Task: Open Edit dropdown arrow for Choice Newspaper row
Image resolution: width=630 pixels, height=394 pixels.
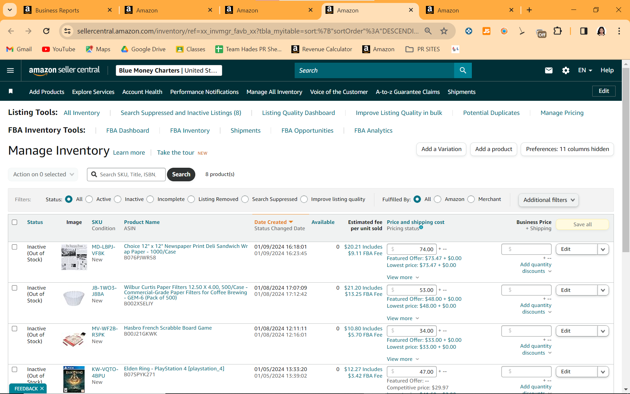Action: [x=603, y=249]
